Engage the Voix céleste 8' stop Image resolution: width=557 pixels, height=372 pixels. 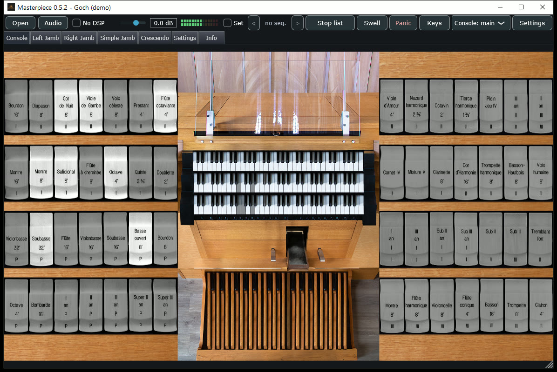click(x=116, y=106)
